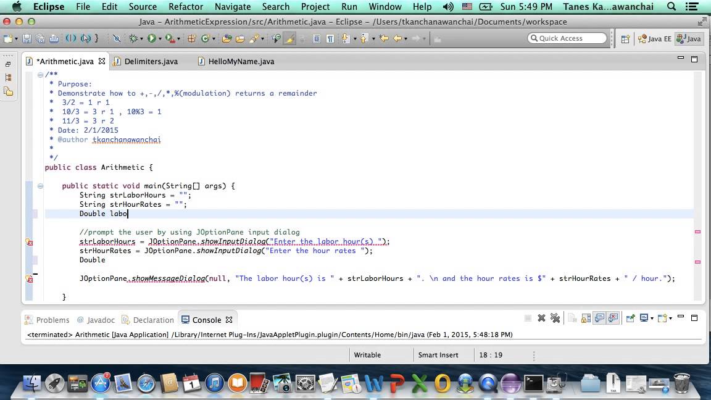Screen dimensions: 711x400
Task: Click the Last Edit Location icon
Action: pyautogui.click(x=384, y=39)
